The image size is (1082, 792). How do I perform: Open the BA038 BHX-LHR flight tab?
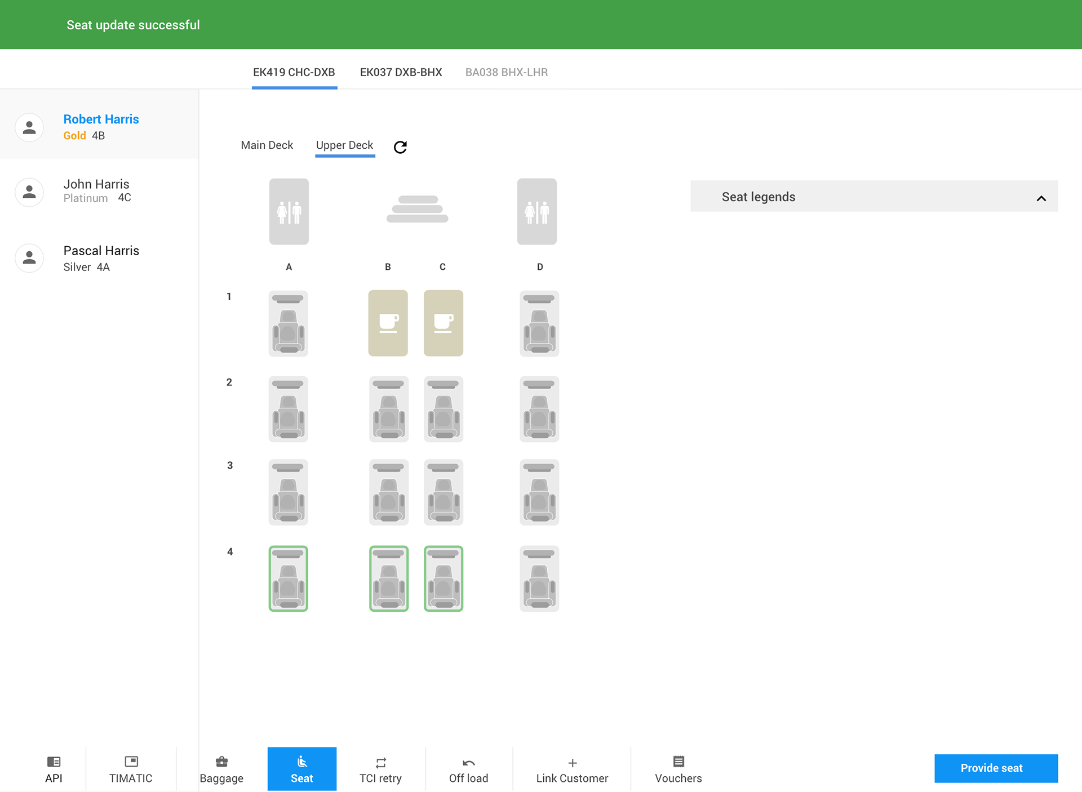click(x=506, y=72)
